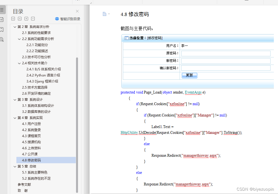Go to 2.6 开发环境的确定

click(x=36, y=94)
